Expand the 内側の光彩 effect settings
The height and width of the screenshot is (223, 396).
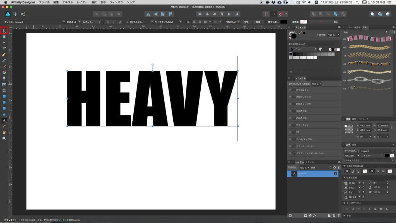[290, 118]
